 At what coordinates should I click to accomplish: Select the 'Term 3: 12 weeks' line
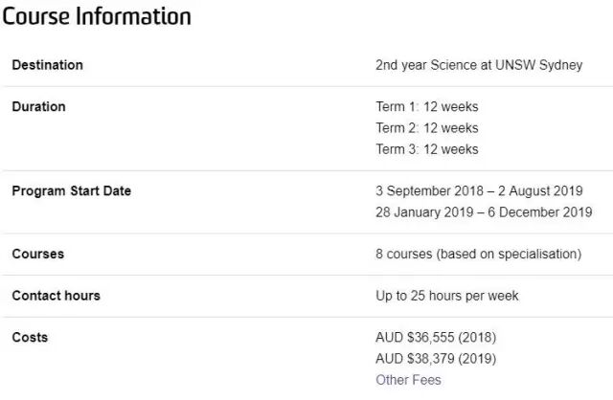pyautogui.click(x=426, y=149)
